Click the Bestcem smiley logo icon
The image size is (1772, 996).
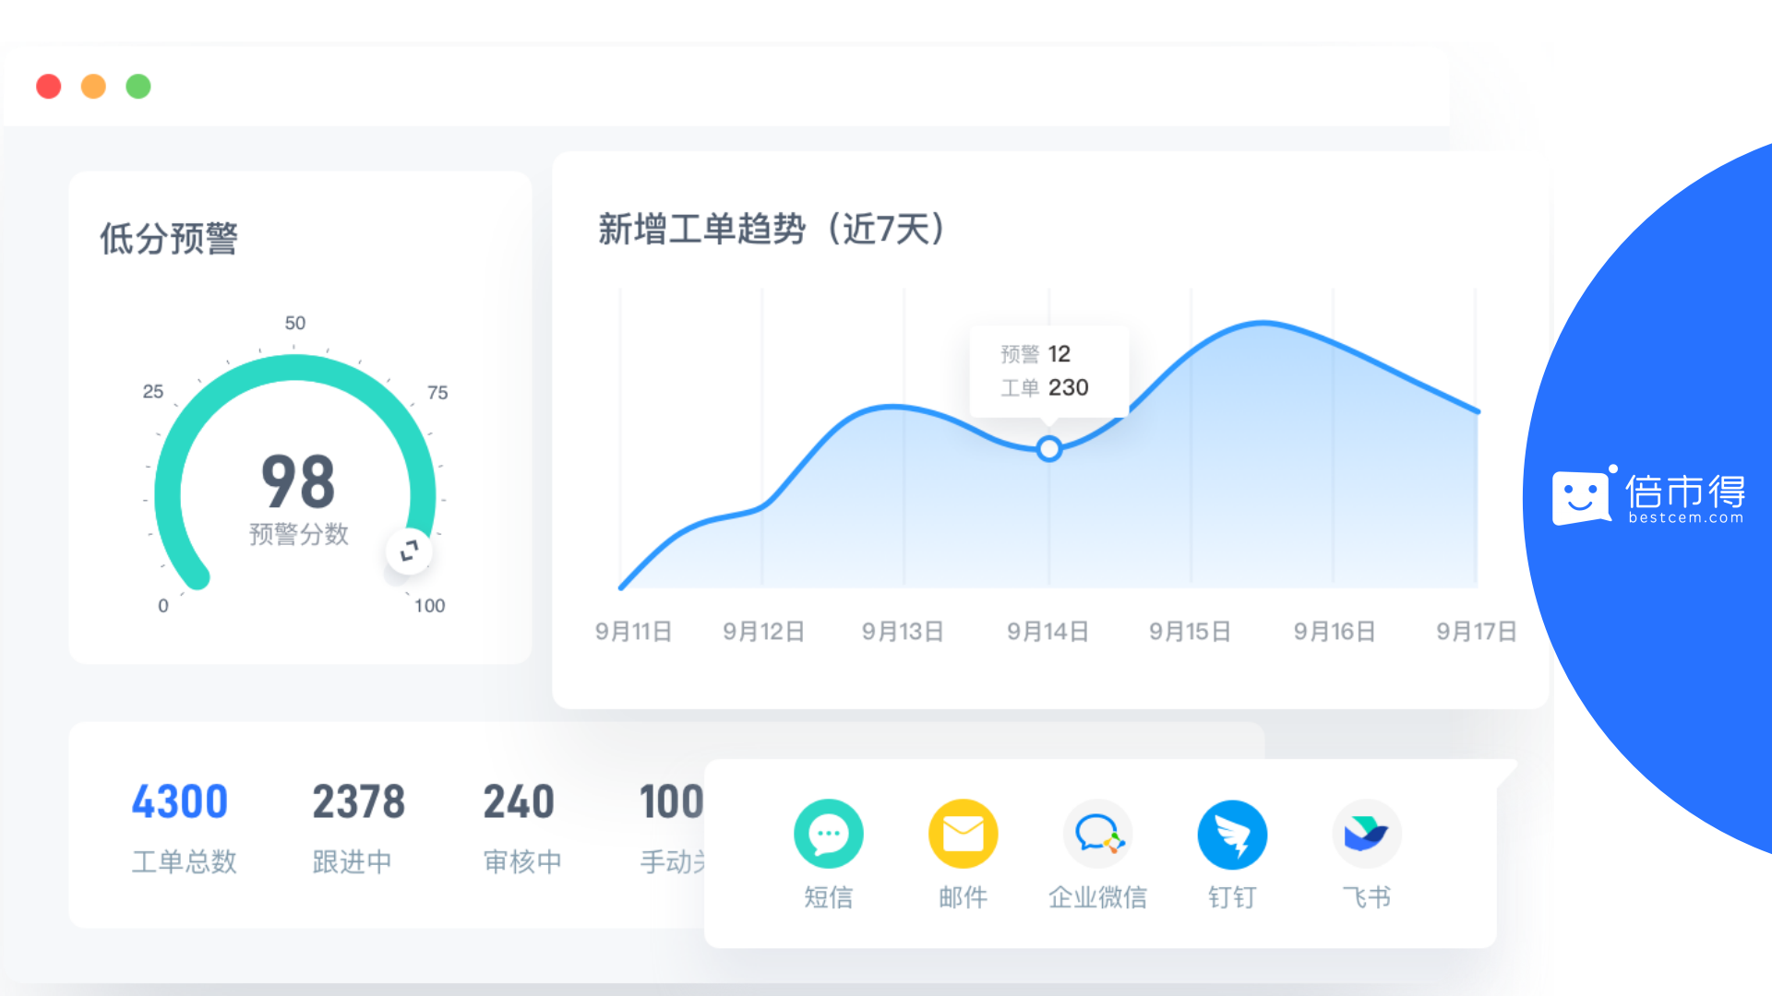(1582, 497)
